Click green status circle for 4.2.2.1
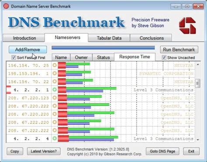 pyautogui.click(x=55, y=90)
